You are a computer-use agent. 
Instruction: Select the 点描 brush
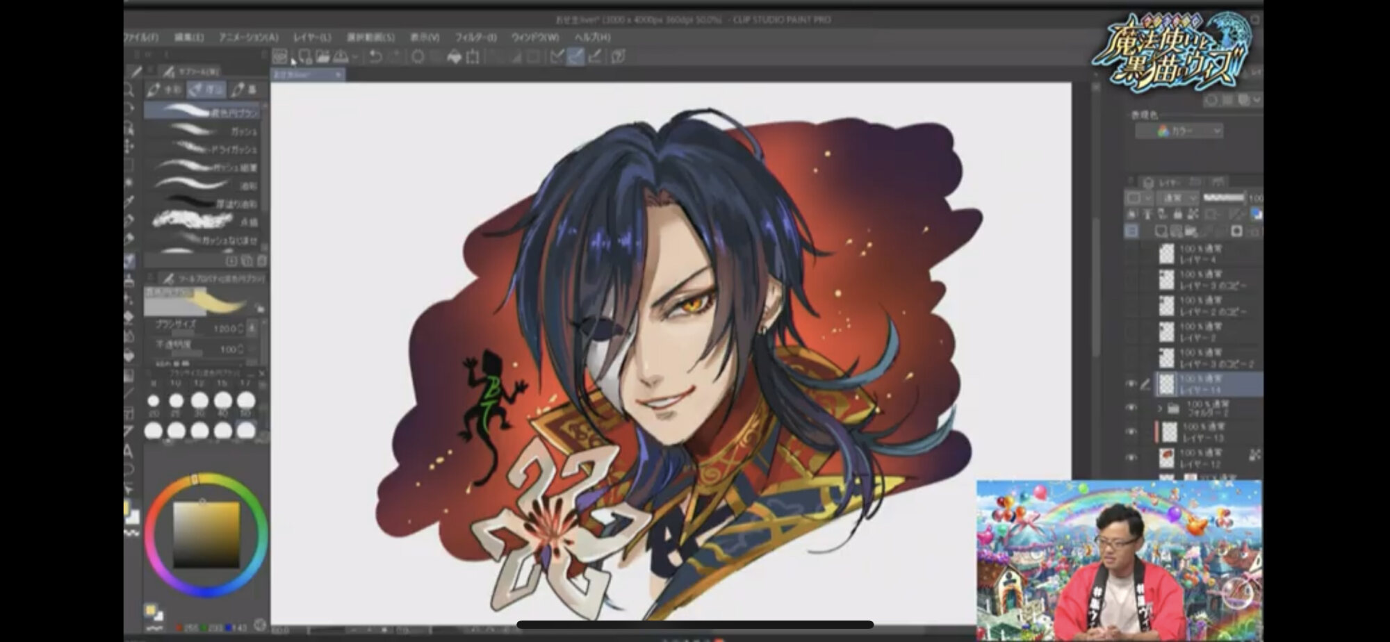click(202, 222)
